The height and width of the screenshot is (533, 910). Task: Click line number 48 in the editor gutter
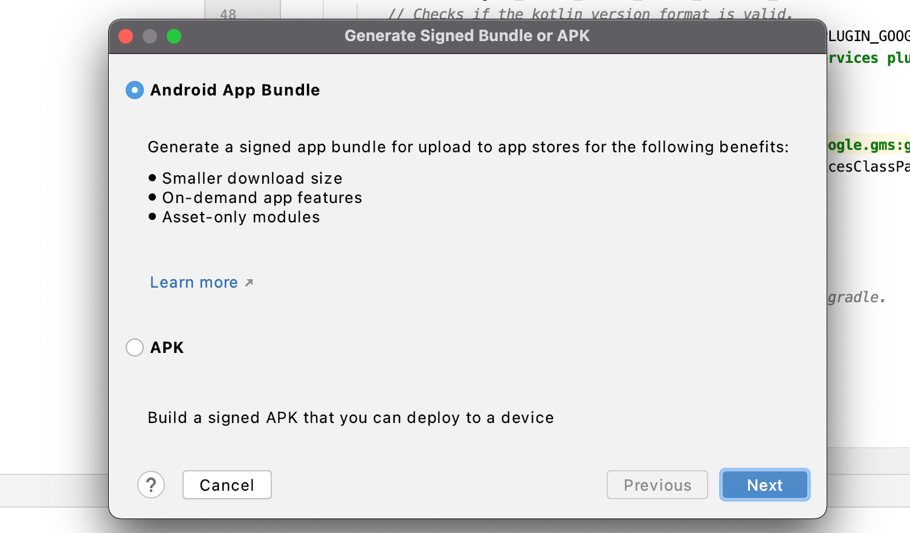228,13
